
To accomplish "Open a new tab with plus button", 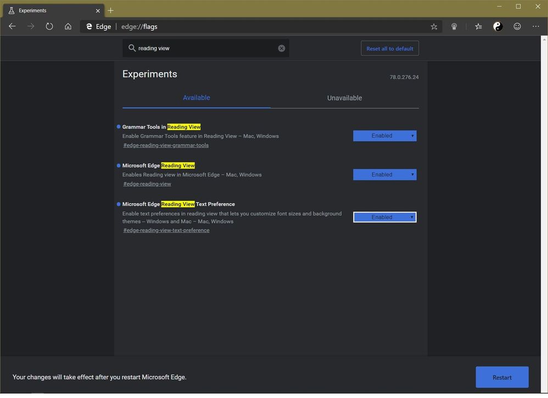I will click(110, 10).
